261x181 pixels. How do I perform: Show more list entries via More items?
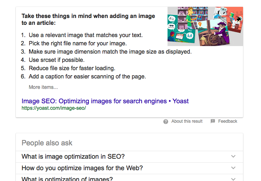coord(43,87)
